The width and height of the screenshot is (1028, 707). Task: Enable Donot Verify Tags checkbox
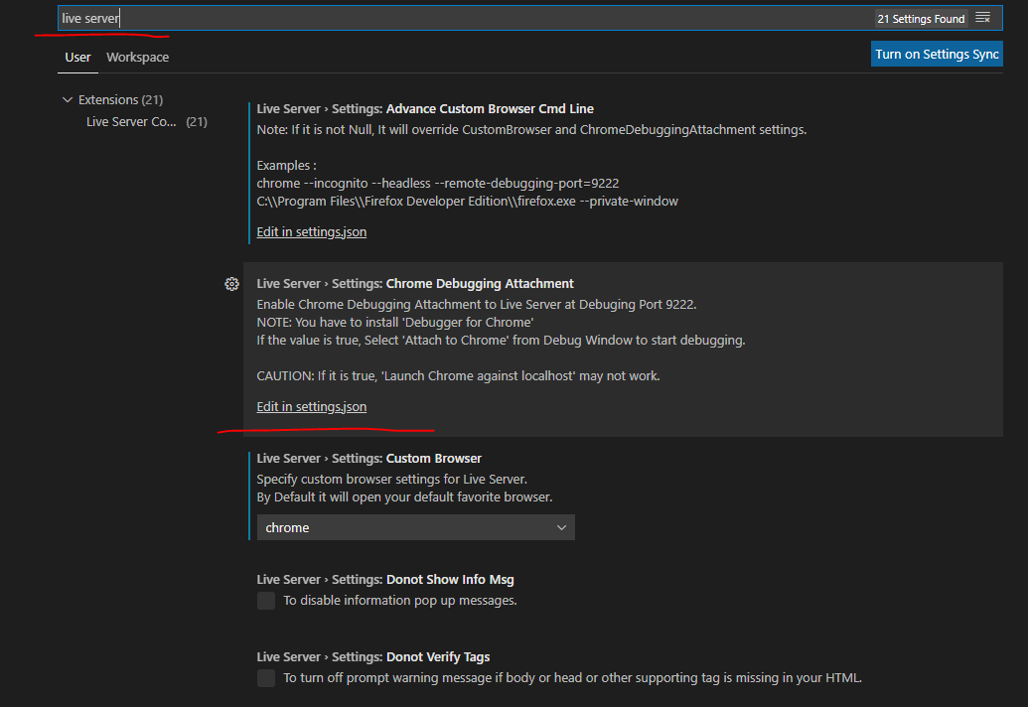coord(266,678)
